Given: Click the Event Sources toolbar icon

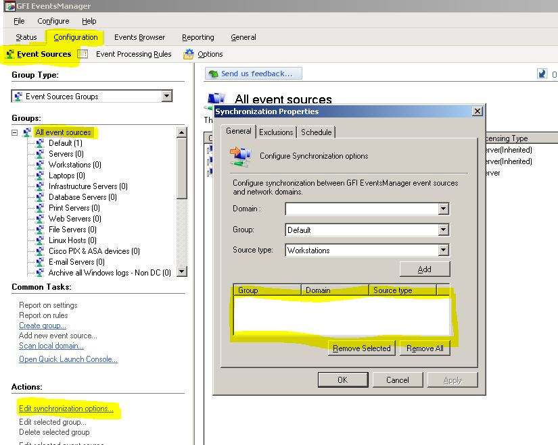Looking at the screenshot, I should [x=9, y=54].
